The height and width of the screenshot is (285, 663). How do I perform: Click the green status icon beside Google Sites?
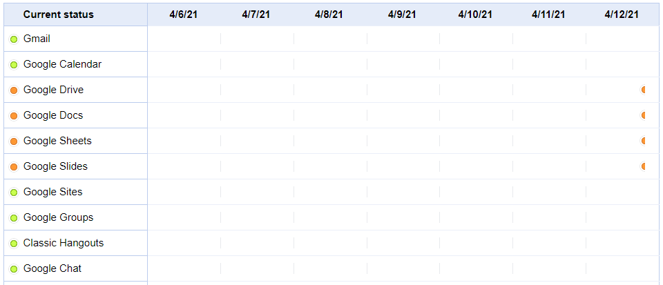[x=14, y=193]
